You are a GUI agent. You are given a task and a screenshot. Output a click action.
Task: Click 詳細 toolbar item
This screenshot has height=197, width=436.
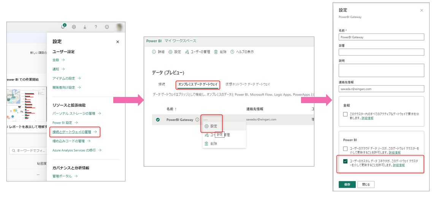tap(158, 52)
